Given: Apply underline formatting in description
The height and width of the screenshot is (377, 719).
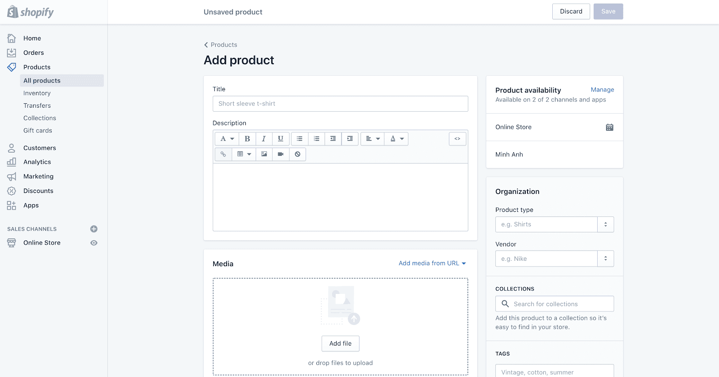Looking at the screenshot, I should 280,139.
